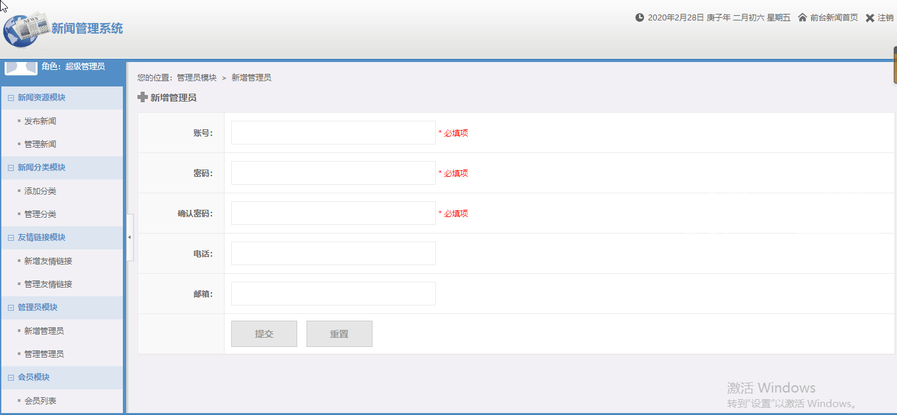Image resolution: width=897 pixels, height=415 pixels.
Task: Click the X logout icon next to 注销
Action: [870, 18]
